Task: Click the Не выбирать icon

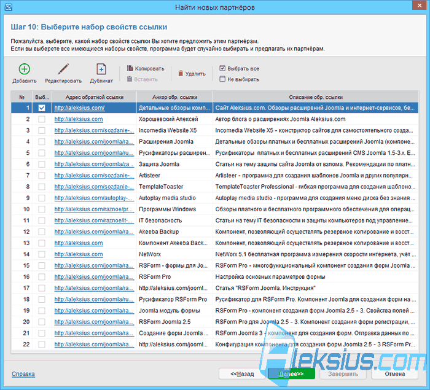Action: tap(222, 79)
